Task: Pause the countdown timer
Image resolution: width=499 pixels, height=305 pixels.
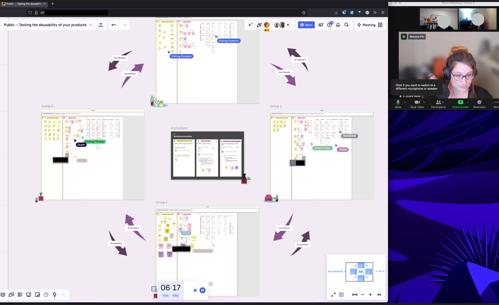Action: 202,290
